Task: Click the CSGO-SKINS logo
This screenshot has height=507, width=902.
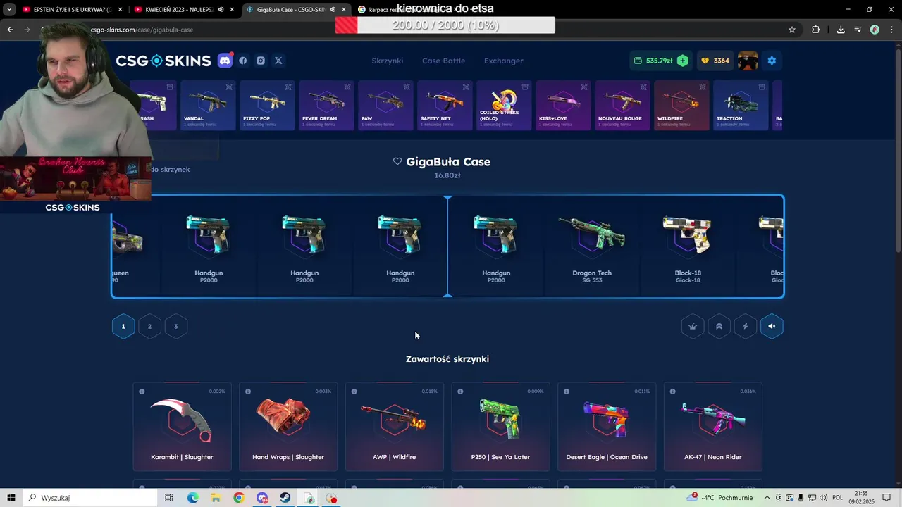Action: tap(163, 61)
